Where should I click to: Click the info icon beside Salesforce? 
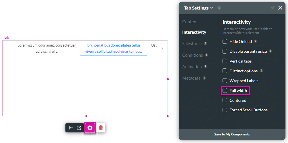pyautogui.click(x=205, y=43)
